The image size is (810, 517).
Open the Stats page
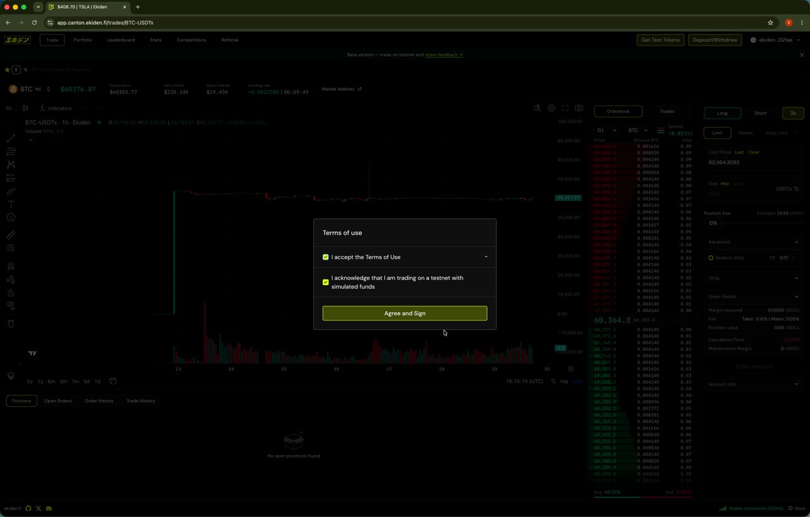click(156, 40)
